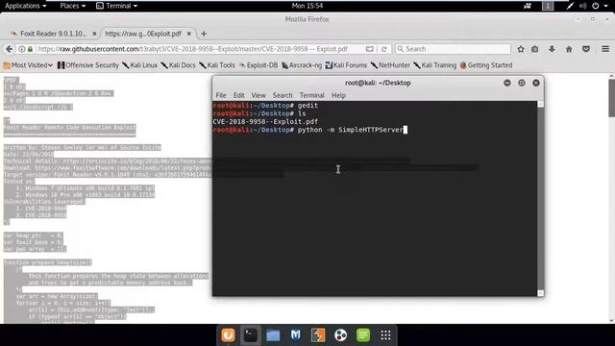615x346 pixels.
Task: Click the terminal scrollbar up arrow
Action: [540, 105]
